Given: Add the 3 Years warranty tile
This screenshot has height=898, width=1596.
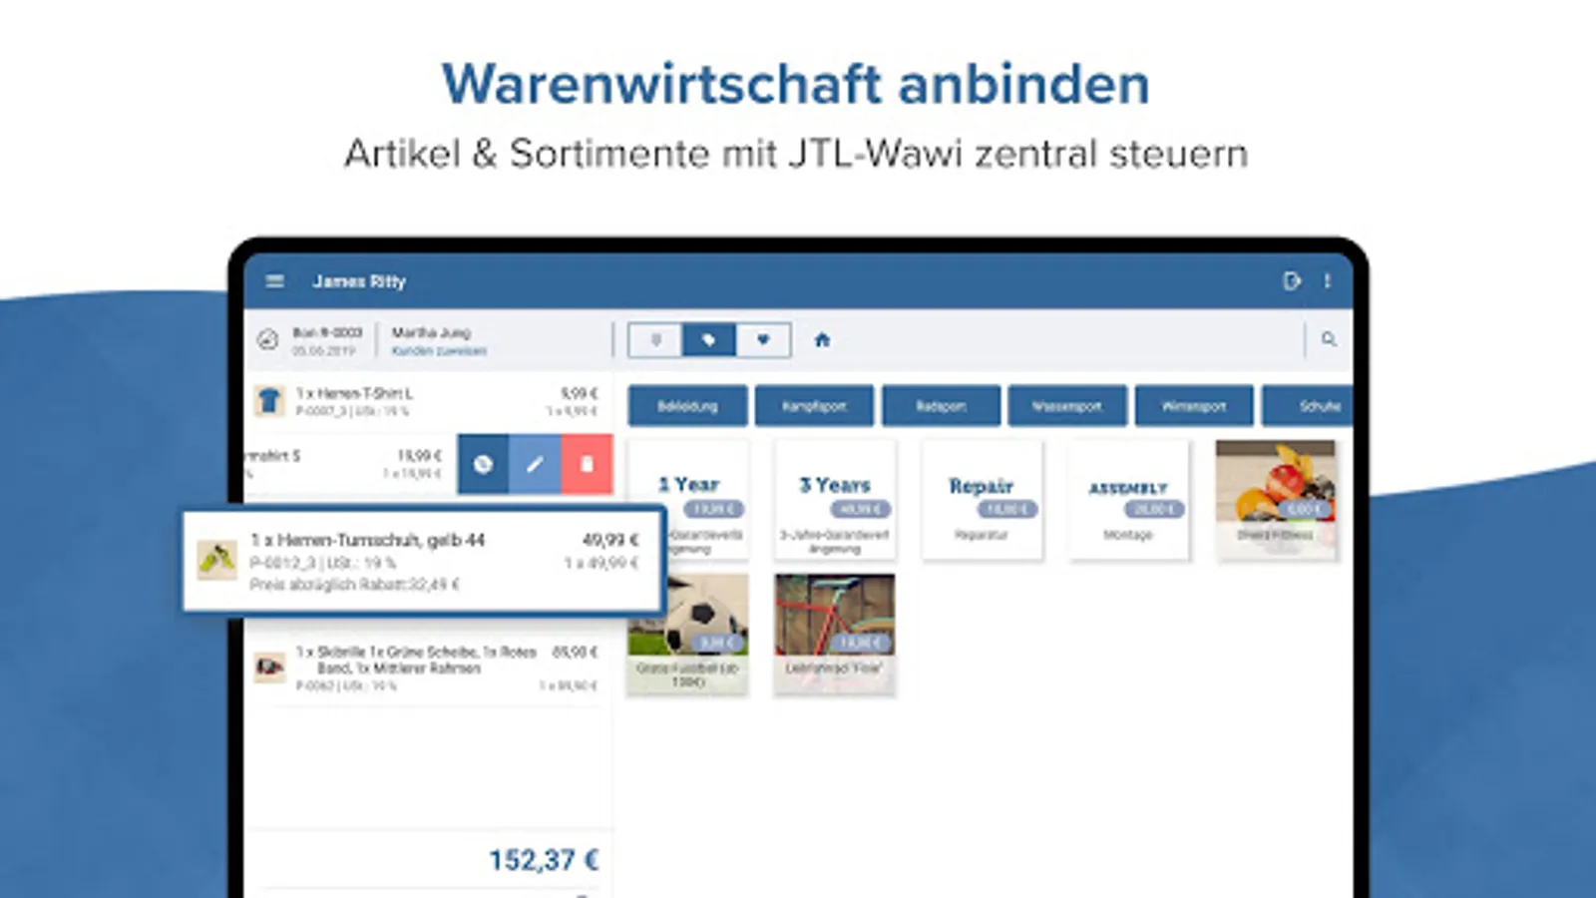Looking at the screenshot, I should click(x=835, y=500).
